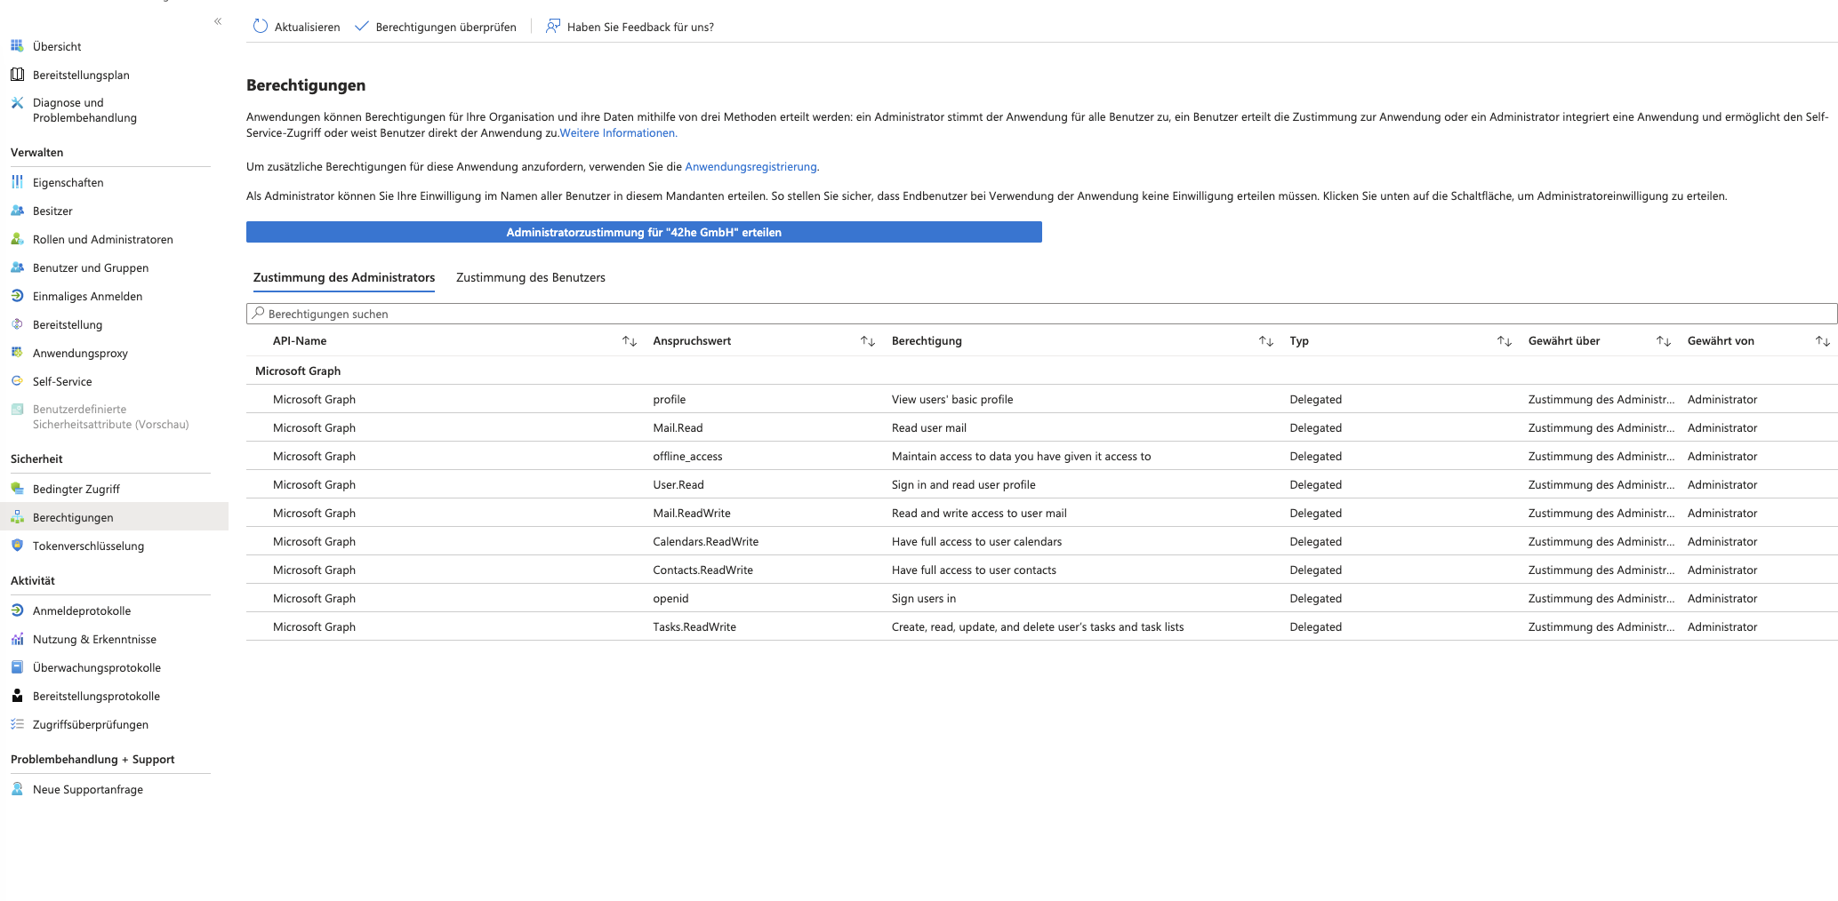Viewport: 1838px width, 901px height.
Task: Click the Diagnose und Problembehandlung wrench icon
Action: pyautogui.click(x=17, y=102)
